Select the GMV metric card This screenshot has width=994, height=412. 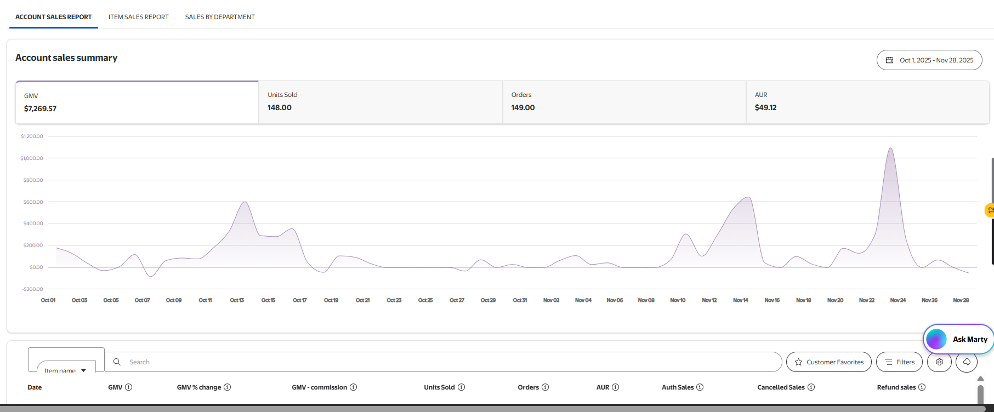[x=137, y=102]
